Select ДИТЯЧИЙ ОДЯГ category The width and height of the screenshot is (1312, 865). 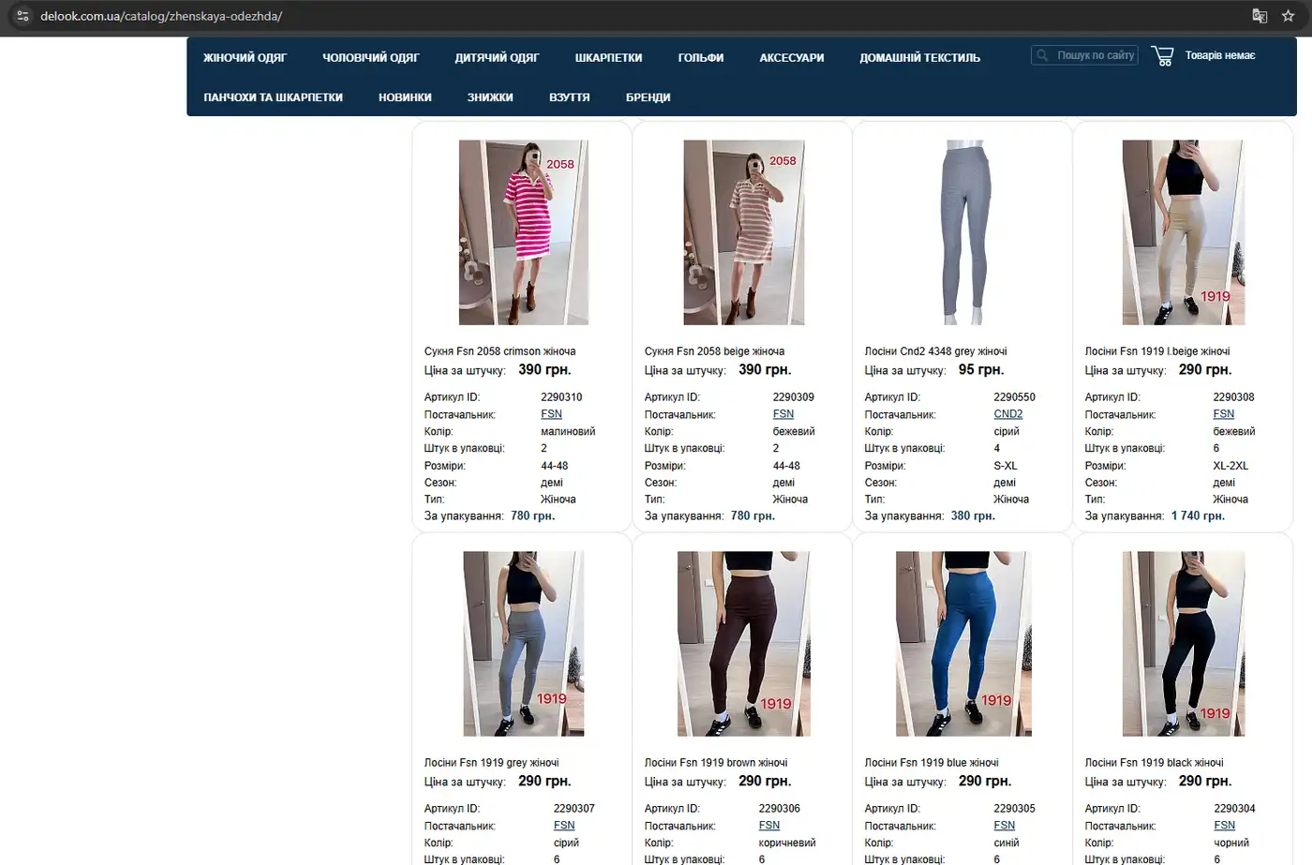497,58
